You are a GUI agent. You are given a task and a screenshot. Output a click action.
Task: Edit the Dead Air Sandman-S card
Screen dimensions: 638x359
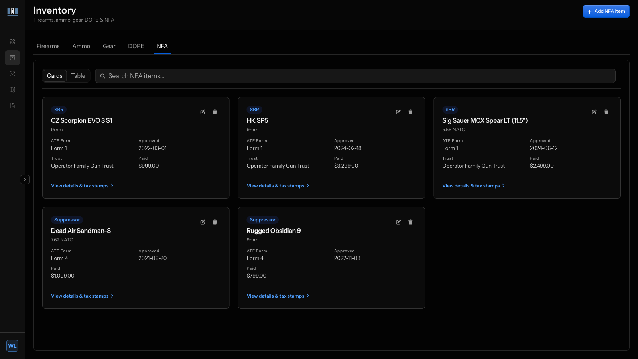coord(203,222)
